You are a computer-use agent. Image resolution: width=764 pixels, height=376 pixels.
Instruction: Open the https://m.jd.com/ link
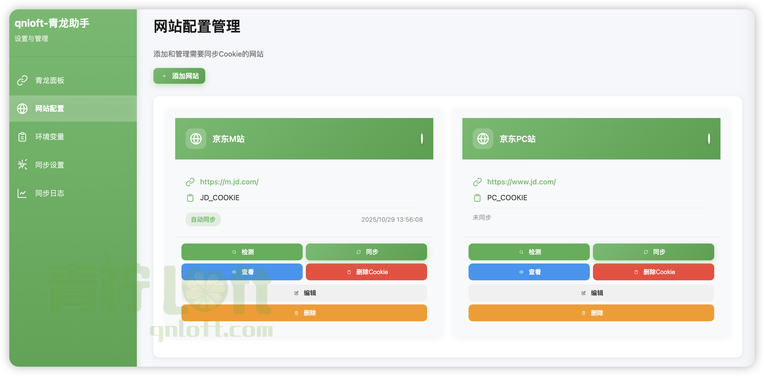click(229, 182)
